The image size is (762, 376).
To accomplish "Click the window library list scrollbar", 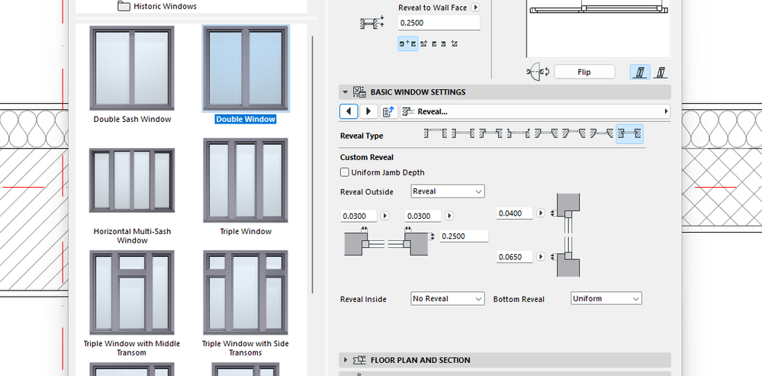I will point(313,166).
